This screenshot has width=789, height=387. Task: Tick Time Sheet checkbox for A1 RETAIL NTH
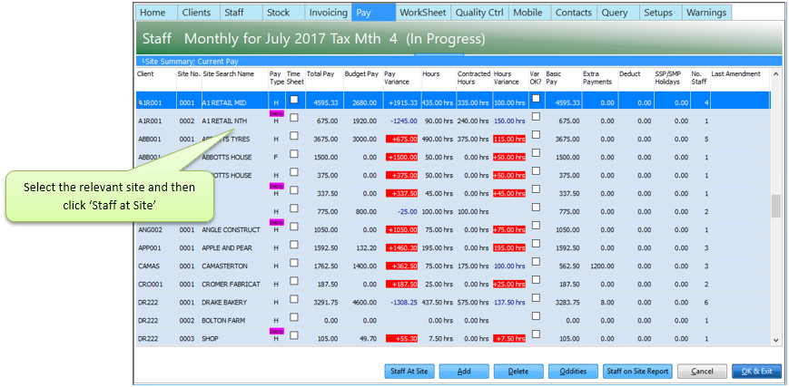pos(294,118)
